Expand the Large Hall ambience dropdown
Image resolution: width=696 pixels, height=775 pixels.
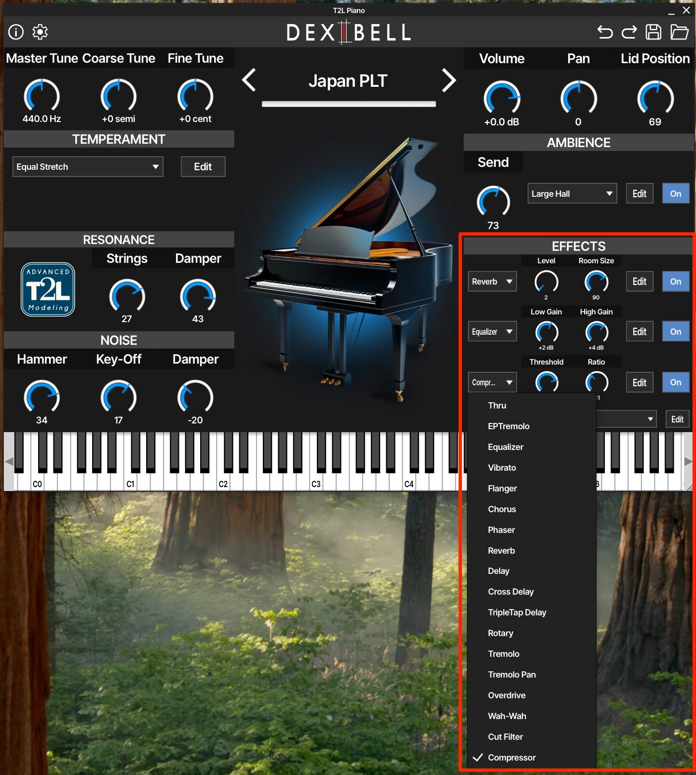point(572,193)
